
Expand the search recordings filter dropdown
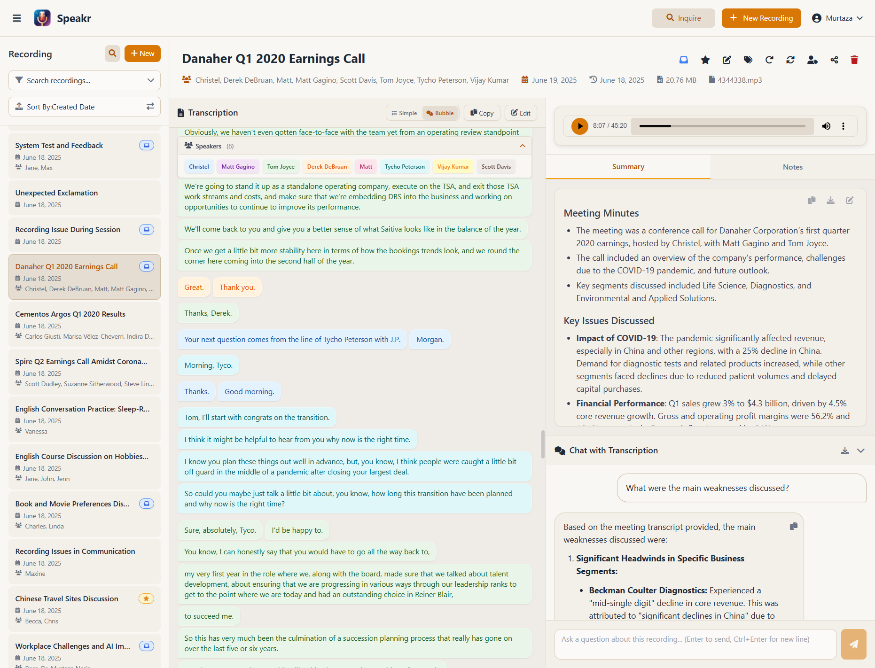150,80
